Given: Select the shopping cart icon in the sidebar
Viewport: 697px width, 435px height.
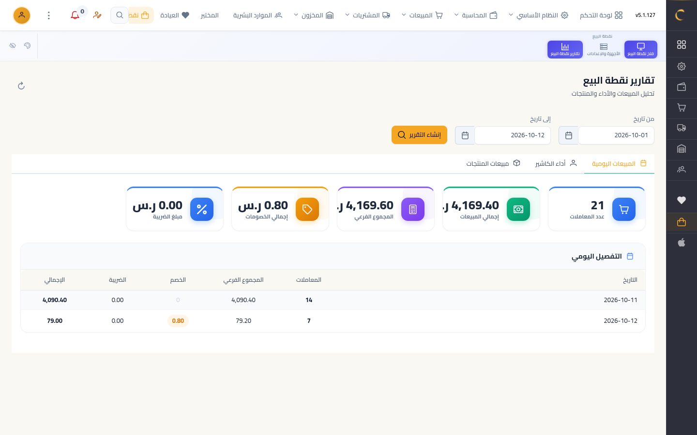Looking at the screenshot, I should click(682, 108).
